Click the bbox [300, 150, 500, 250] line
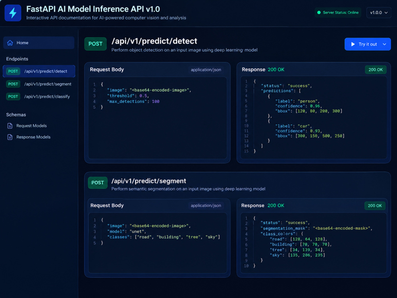This screenshot has width=397, height=298. [x=310, y=136]
